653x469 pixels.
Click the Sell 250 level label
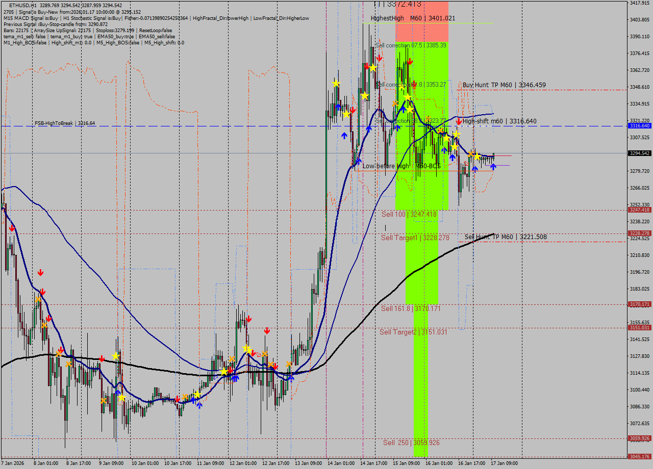[x=411, y=442]
